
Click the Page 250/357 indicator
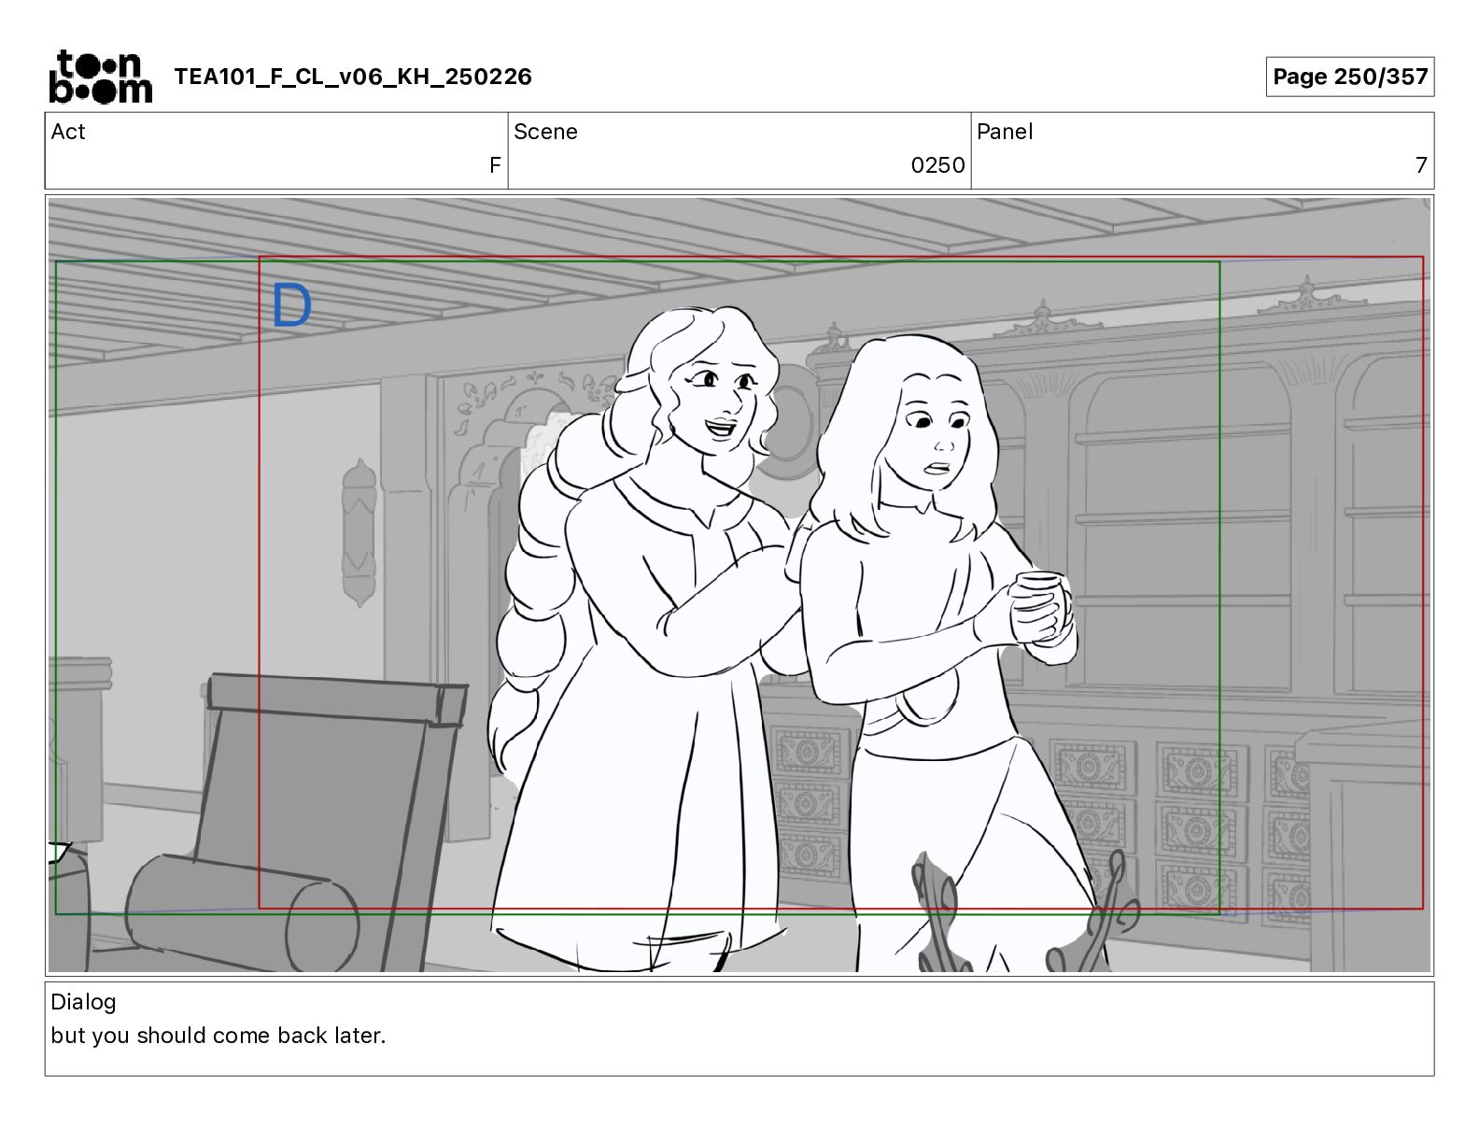(1350, 77)
